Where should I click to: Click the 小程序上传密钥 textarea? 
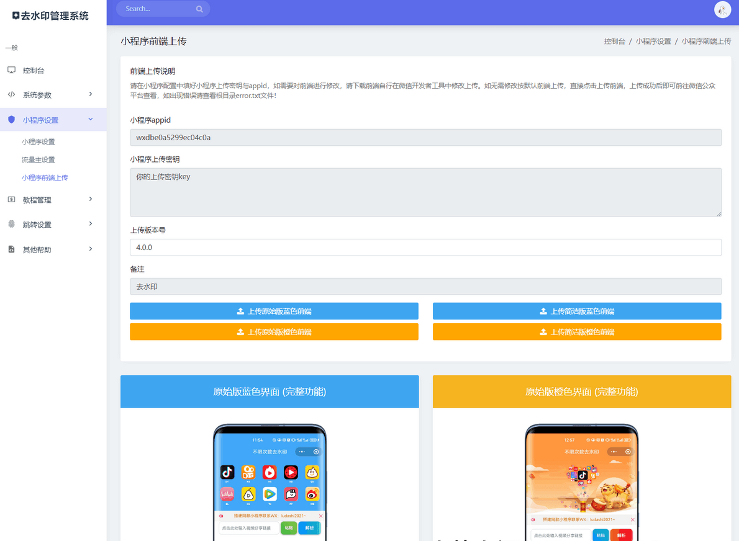[425, 192]
